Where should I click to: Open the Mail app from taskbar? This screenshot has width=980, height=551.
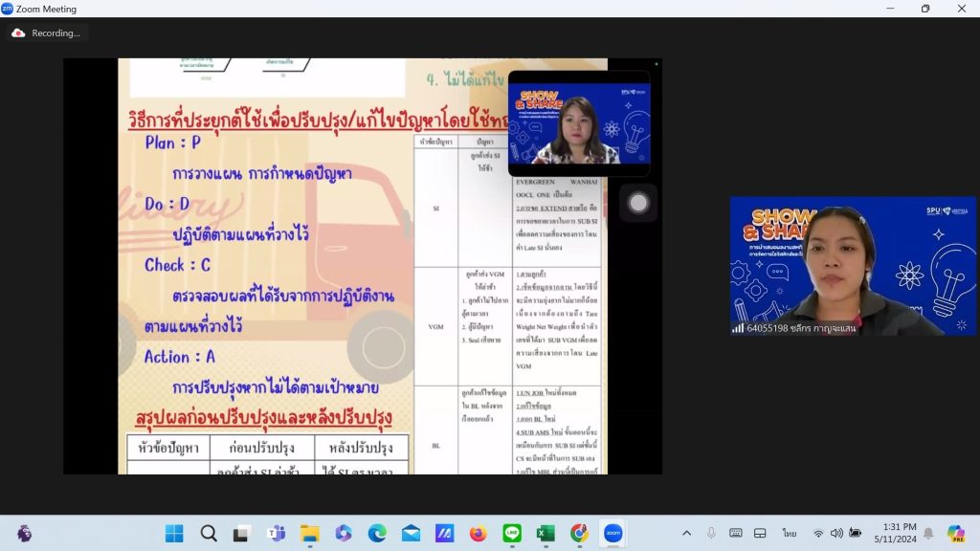[x=411, y=534]
